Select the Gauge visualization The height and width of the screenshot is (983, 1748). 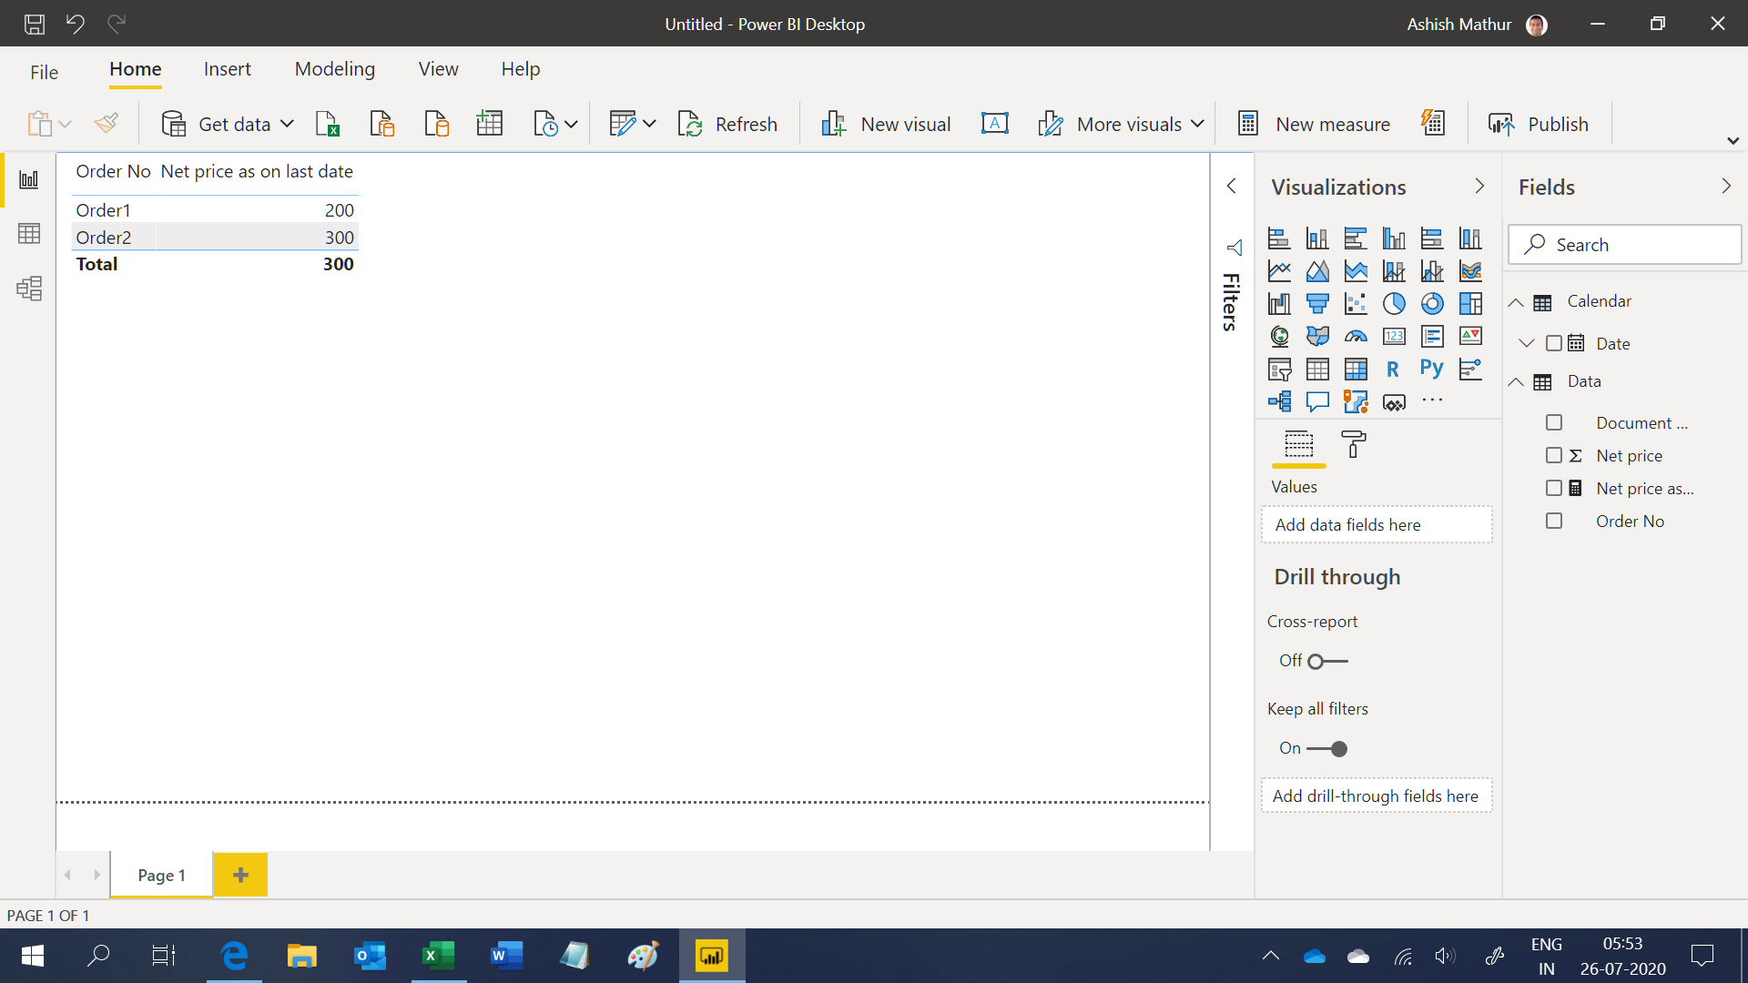(1356, 336)
